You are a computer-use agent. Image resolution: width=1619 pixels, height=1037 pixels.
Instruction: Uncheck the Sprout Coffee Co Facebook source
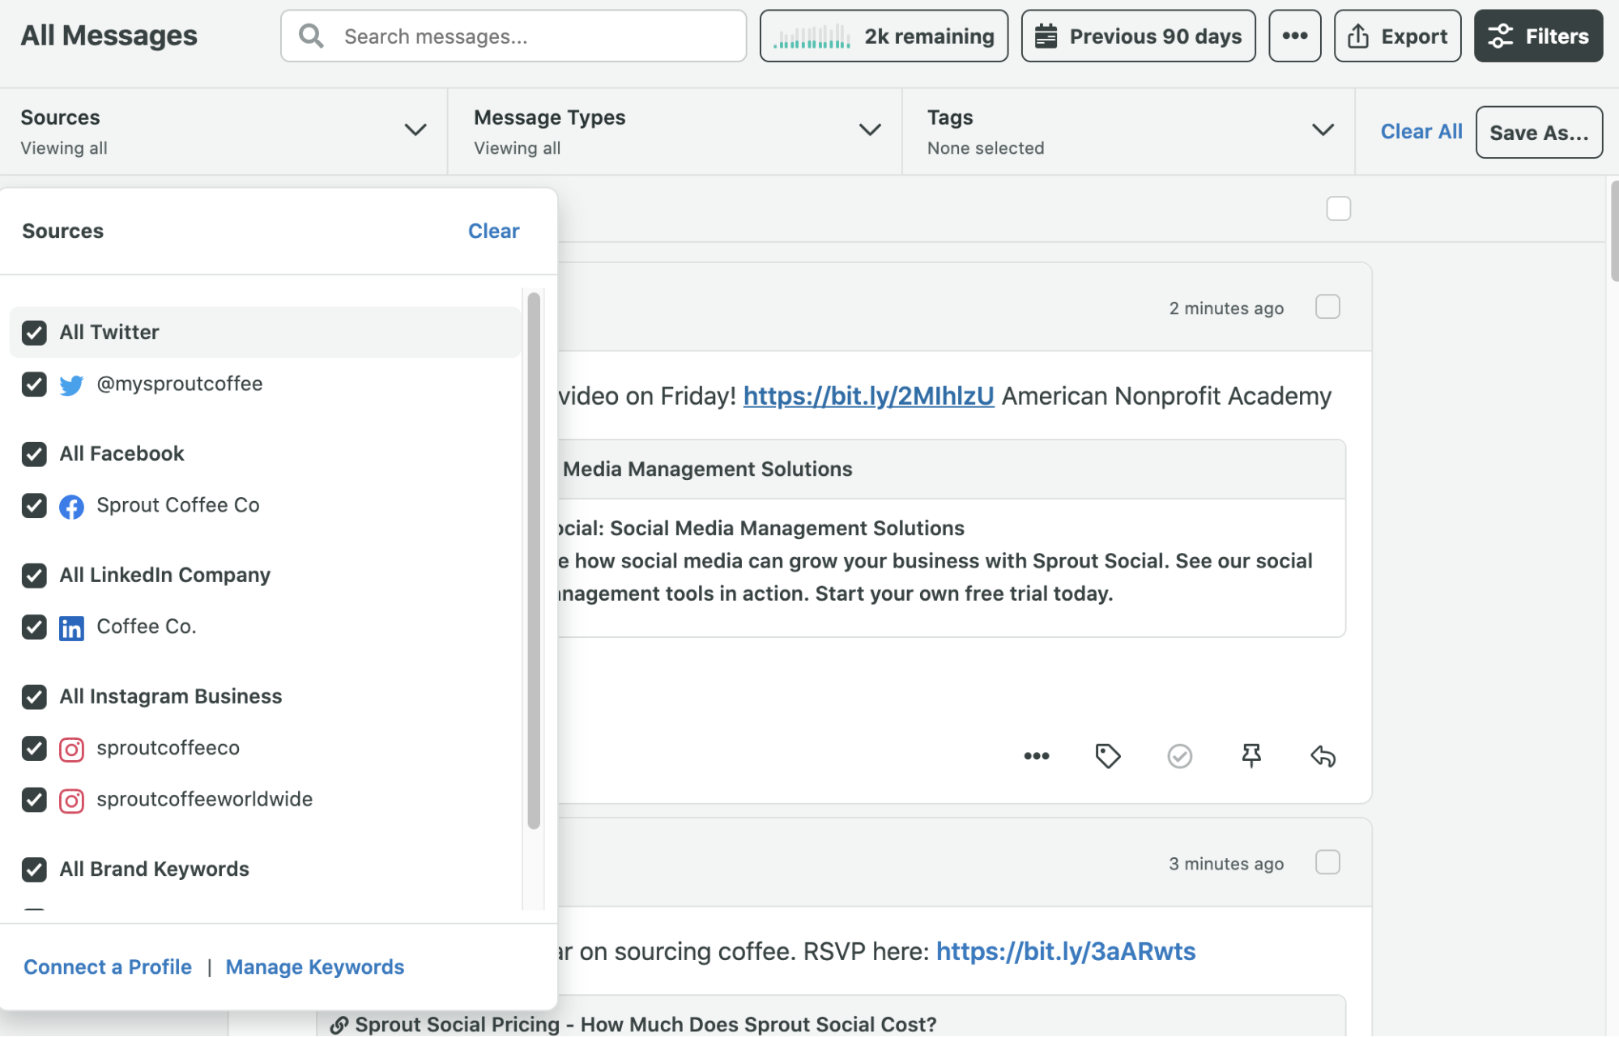[34, 505]
